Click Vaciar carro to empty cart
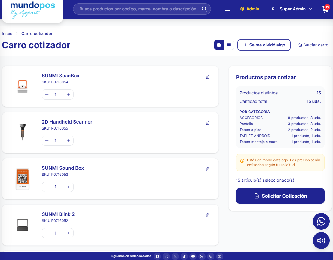The height and width of the screenshot is (260, 333). (313, 45)
